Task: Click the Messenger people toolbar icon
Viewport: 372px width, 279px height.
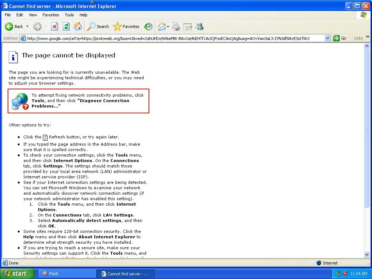Action: 199,27
